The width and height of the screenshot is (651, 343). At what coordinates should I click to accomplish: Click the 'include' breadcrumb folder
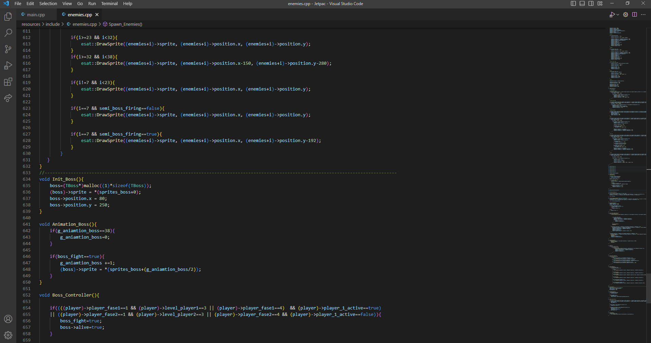click(x=53, y=24)
